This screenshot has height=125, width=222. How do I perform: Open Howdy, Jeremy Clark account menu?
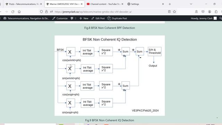(x=204, y=18)
